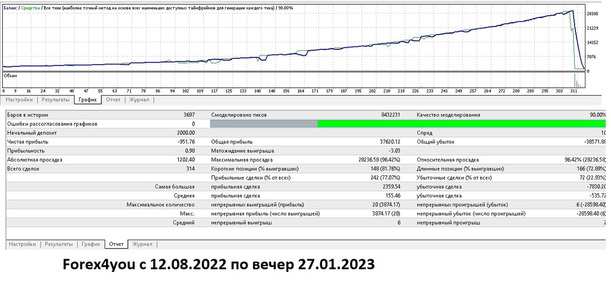Select the total trades value 314
The height and width of the screenshot is (289, 611).
point(190,169)
